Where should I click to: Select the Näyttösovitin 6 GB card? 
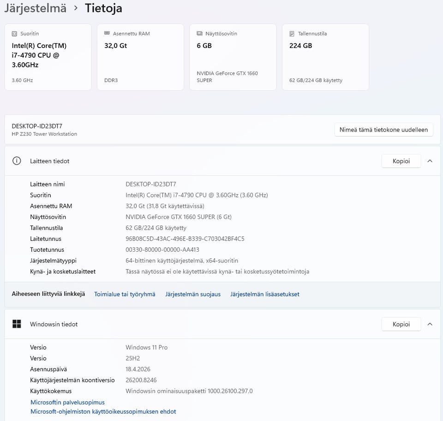tap(233, 57)
